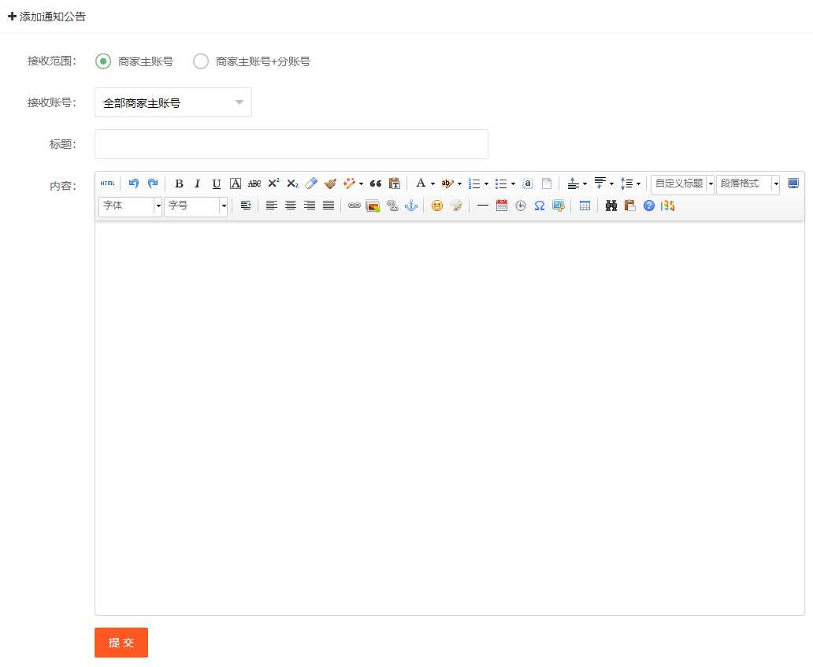Switch editor to HTML source mode
Viewport: 813px width, 667px height.
[x=107, y=183]
